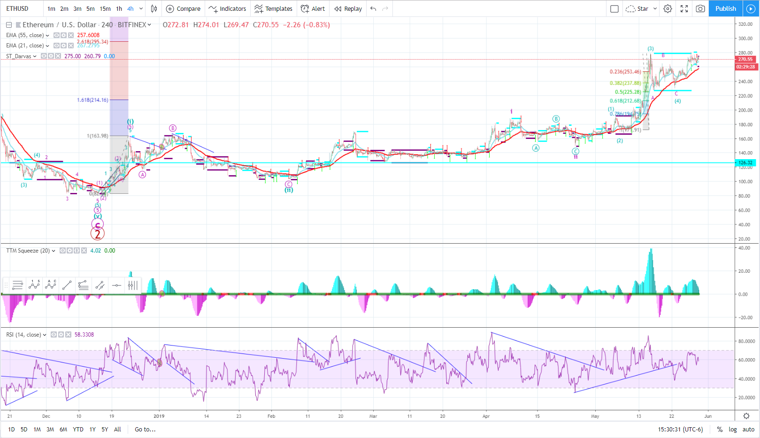The height and width of the screenshot is (438, 760).
Task: Open the Fib time zone tool
Action: 133,285
